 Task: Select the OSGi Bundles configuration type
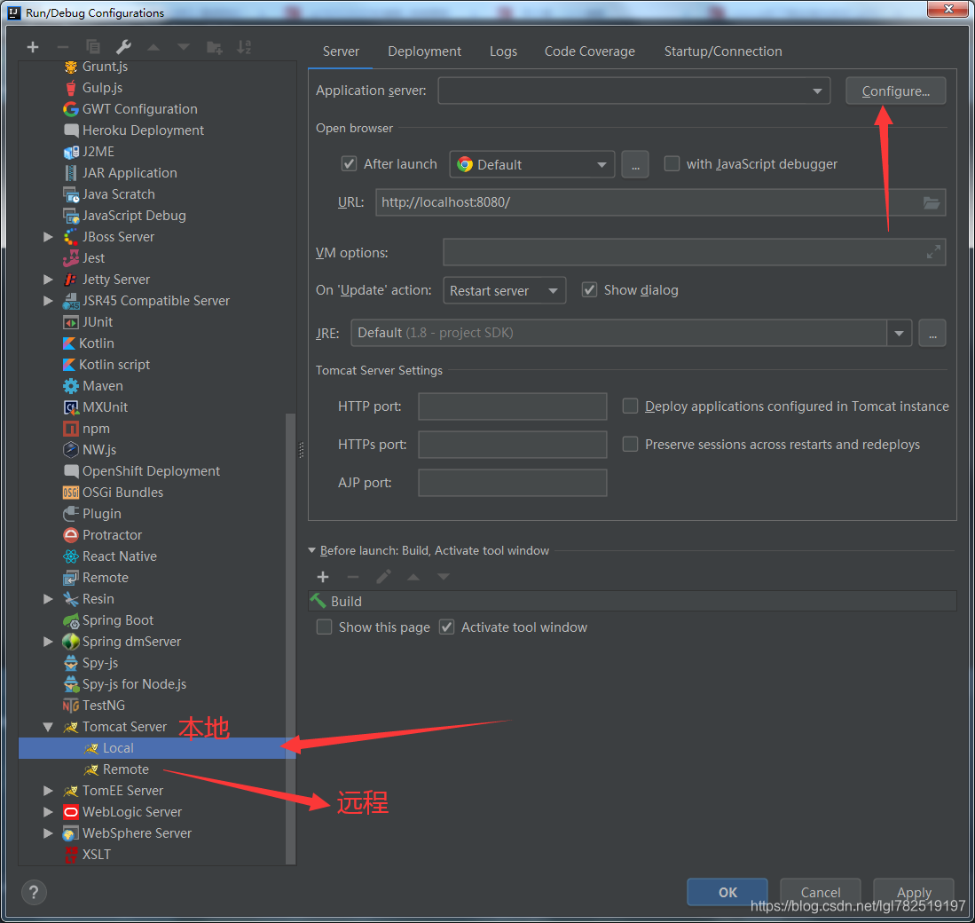click(x=122, y=492)
